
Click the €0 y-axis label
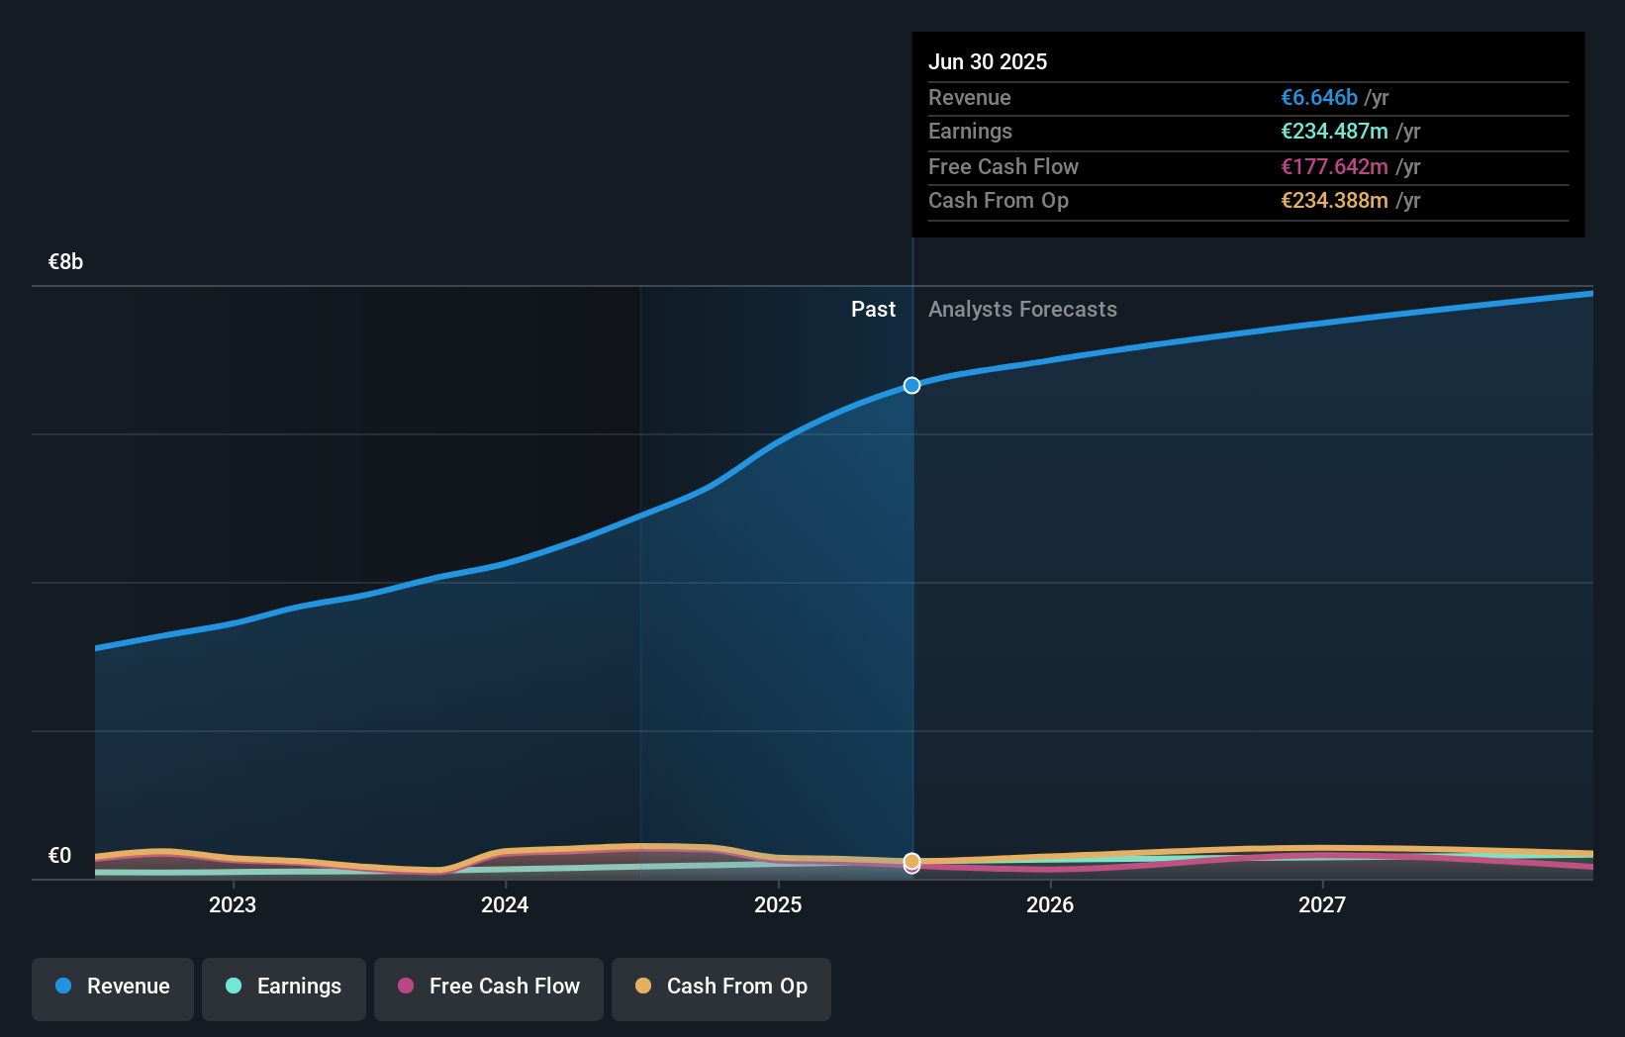(x=59, y=856)
